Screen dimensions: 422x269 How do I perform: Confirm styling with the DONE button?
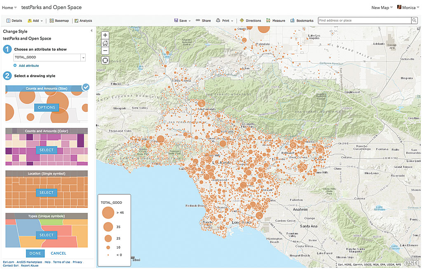coord(35,253)
